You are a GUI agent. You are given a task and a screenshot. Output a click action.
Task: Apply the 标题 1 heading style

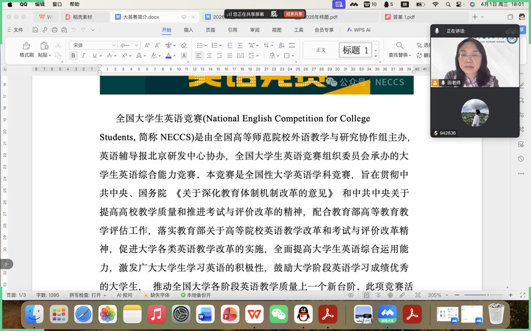tap(355, 50)
